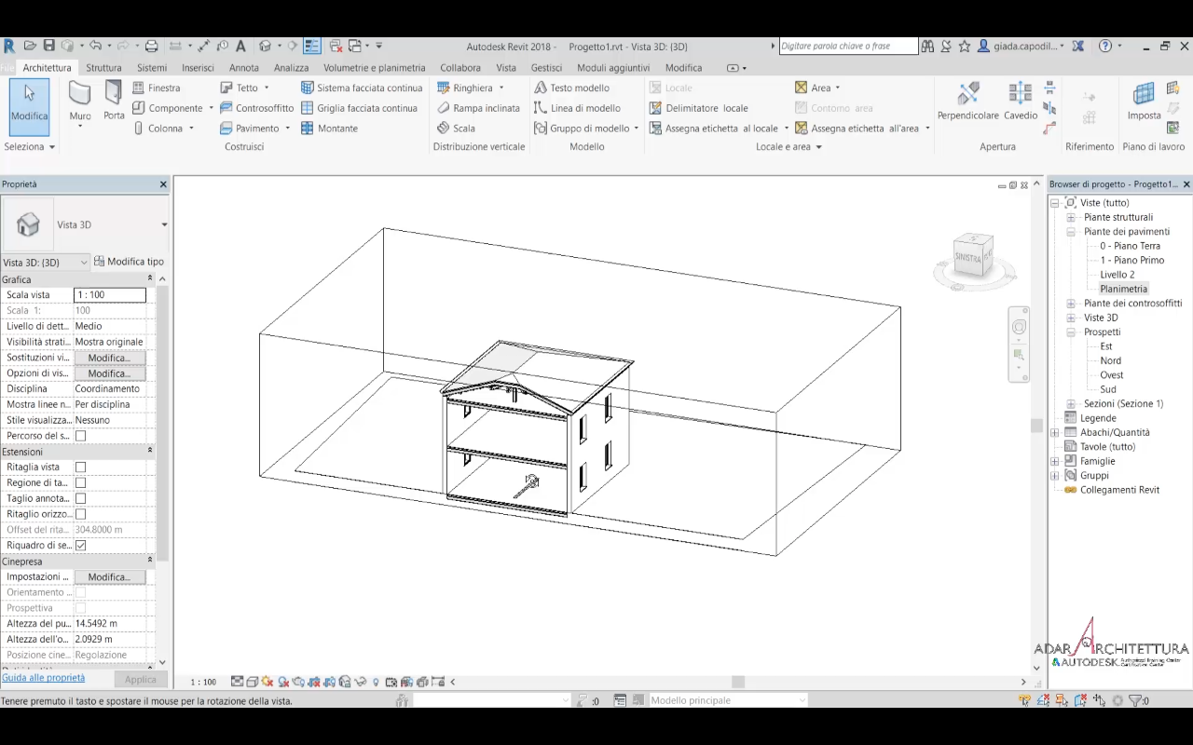
Task: Enable the Ritaglia vista checkbox
Action: click(x=80, y=467)
